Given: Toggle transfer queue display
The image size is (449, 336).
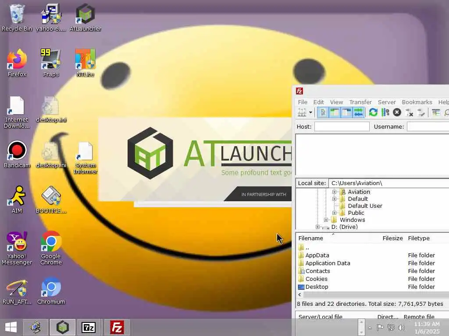Looking at the screenshot, I should pyautogui.click(x=358, y=112).
